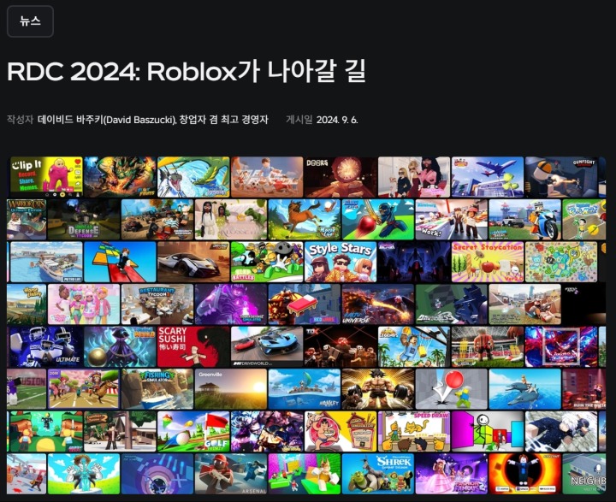Click the article title RDC 2024
The image size is (616, 502).
coord(186,72)
